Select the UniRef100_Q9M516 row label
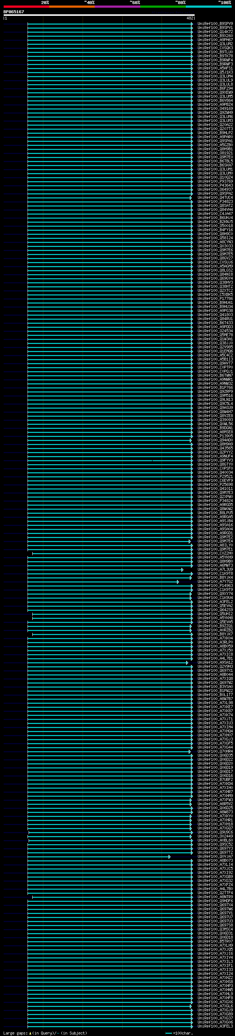This screenshot has height=1036, width=235. tap(215, 396)
